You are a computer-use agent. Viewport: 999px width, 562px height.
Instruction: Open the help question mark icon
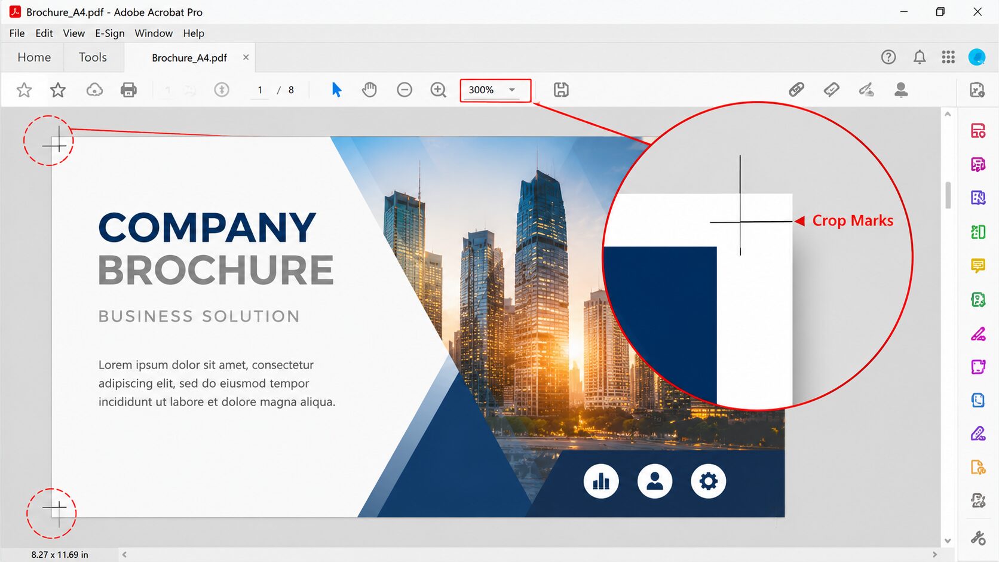[x=888, y=57]
